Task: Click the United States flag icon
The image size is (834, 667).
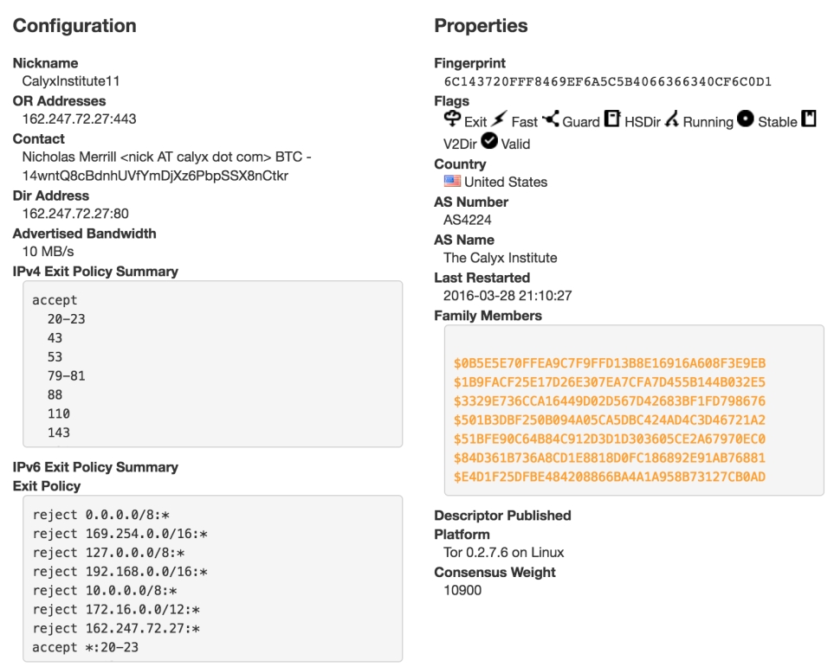Action: coord(452,182)
